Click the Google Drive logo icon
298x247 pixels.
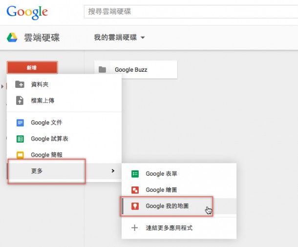12,37
